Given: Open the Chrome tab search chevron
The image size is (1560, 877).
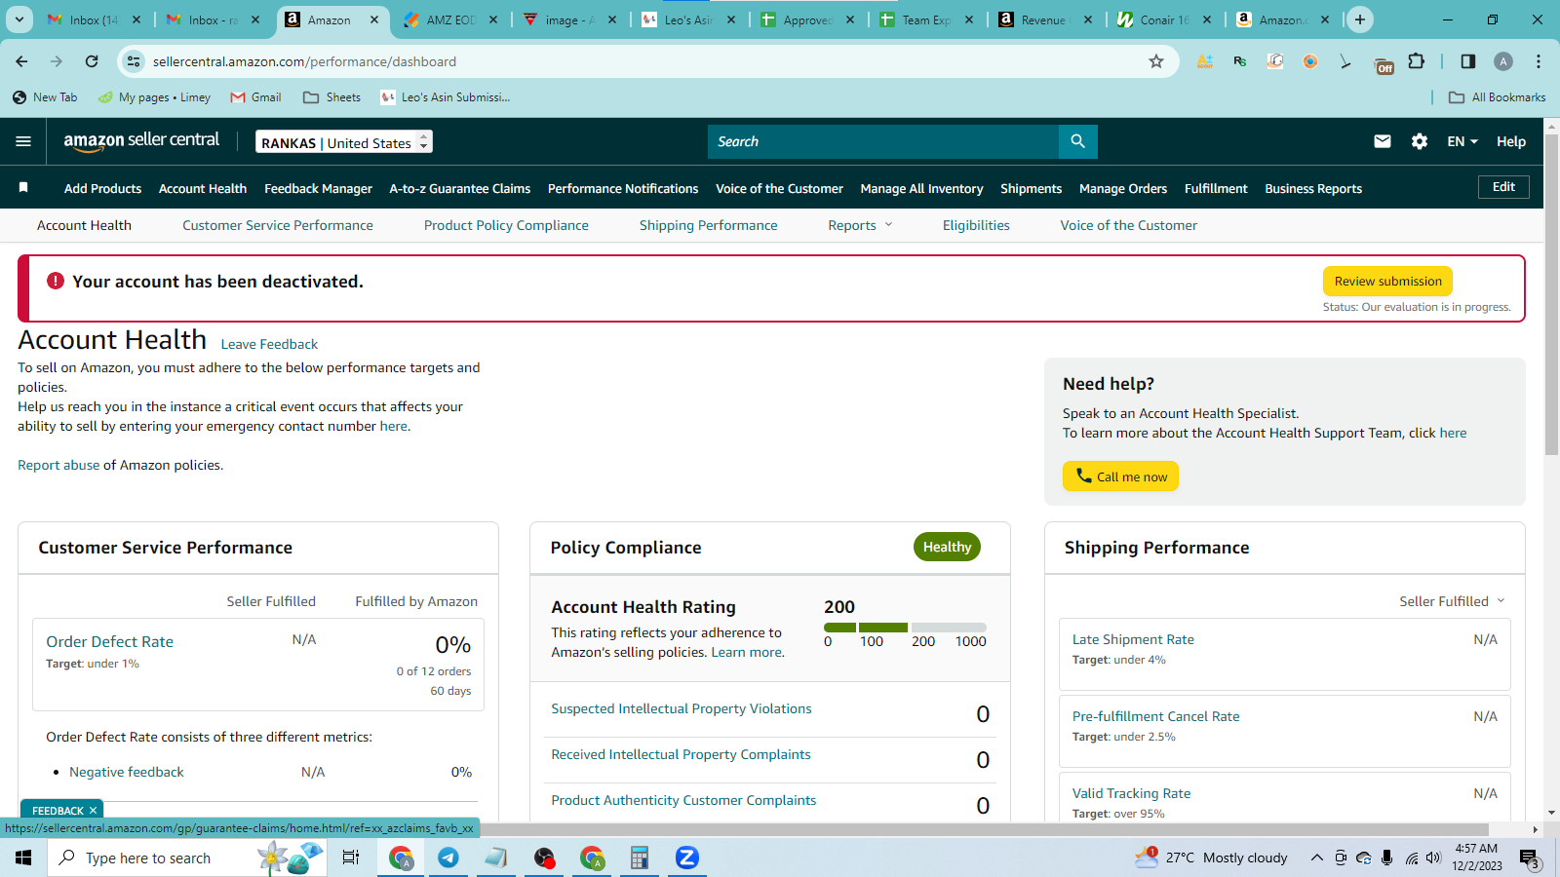Looking at the screenshot, I should (19, 19).
